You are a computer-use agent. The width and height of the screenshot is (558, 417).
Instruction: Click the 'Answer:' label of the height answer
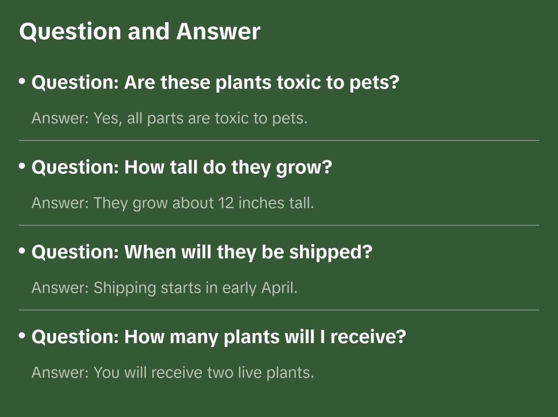coord(60,203)
